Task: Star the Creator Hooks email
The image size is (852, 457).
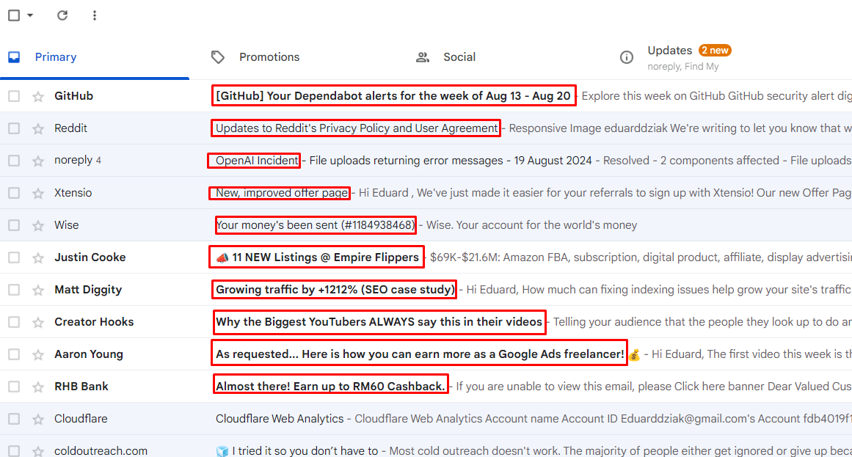Action: [38, 322]
